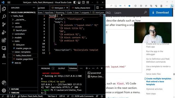This screenshot has height=98, width=175.
Task: Change UTF-8 file encoding
Action: click(x=62, y=96)
